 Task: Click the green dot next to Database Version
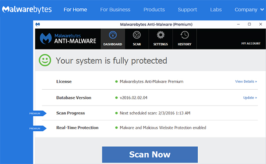(116, 98)
